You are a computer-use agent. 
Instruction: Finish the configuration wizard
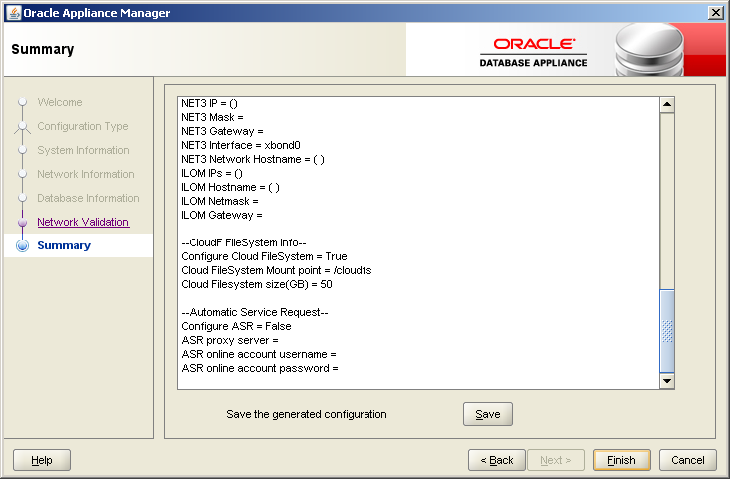click(621, 460)
